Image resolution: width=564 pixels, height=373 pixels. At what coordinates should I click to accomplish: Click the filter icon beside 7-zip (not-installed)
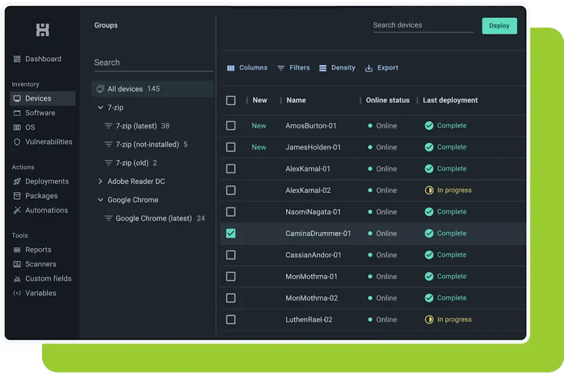tap(108, 144)
